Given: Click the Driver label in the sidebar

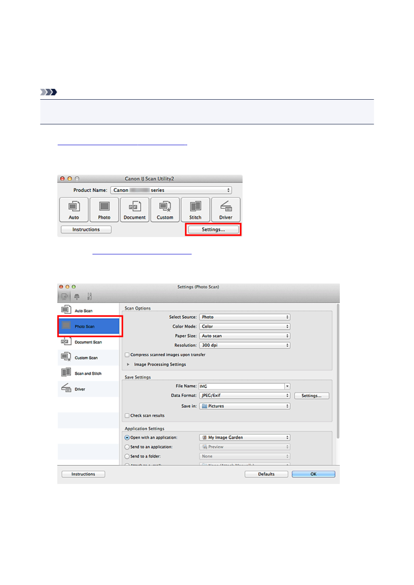Looking at the screenshot, I should [x=80, y=389].
